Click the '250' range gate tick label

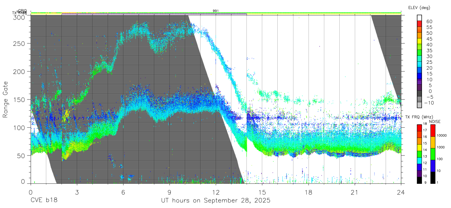19,43
